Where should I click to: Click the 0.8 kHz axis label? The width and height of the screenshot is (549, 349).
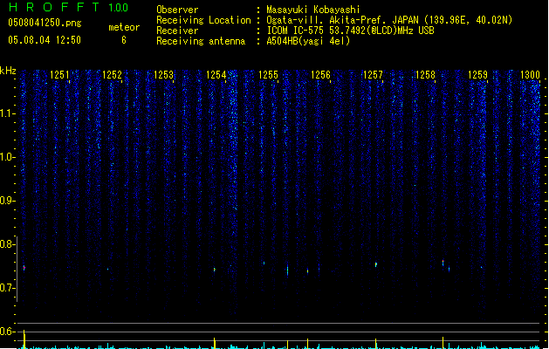[x=7, y=244]
